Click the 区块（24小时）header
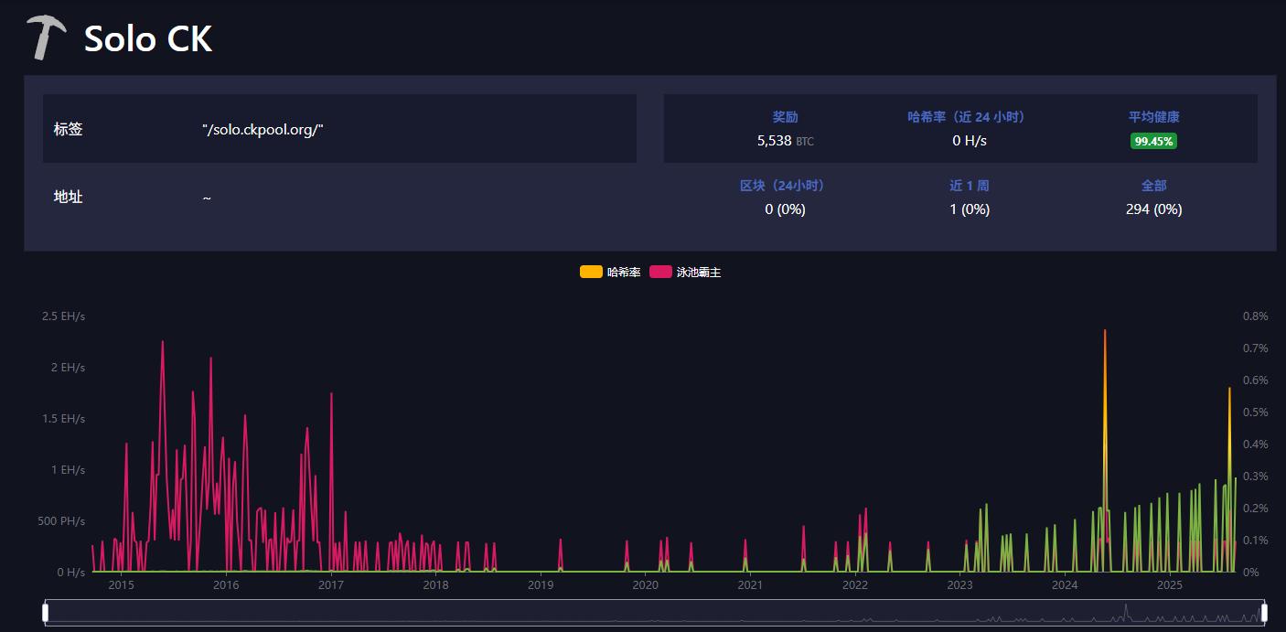 pos(785,186)
